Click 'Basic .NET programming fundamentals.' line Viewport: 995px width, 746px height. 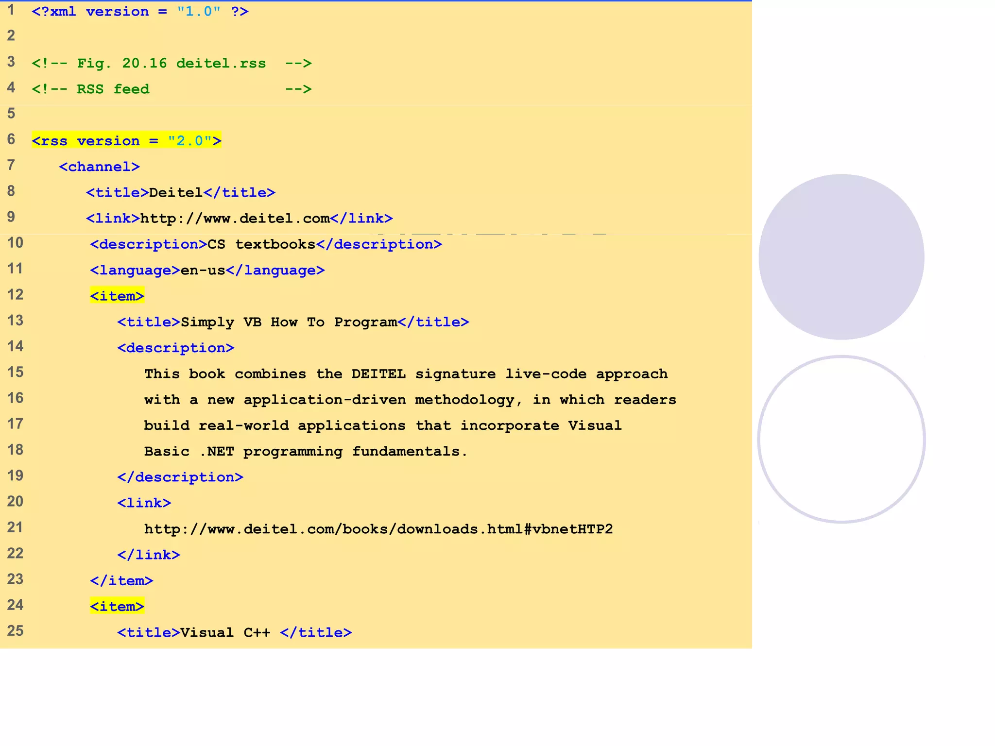[306, 451]
